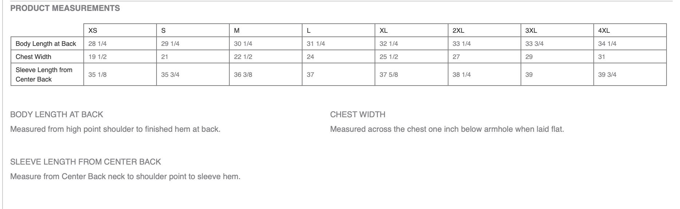Click the 2XL chest width value 27
The height and width of the screenshot is (209, 680).
456,57
